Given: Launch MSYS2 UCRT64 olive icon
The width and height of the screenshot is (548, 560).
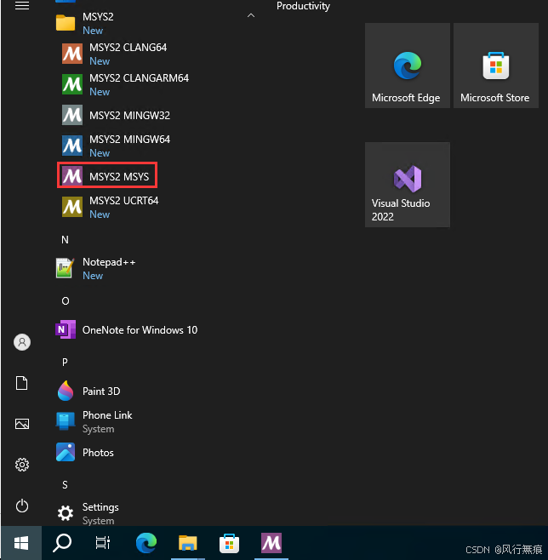Looking at the screenshot, I should pyautogui.click(x=72, y=207).
